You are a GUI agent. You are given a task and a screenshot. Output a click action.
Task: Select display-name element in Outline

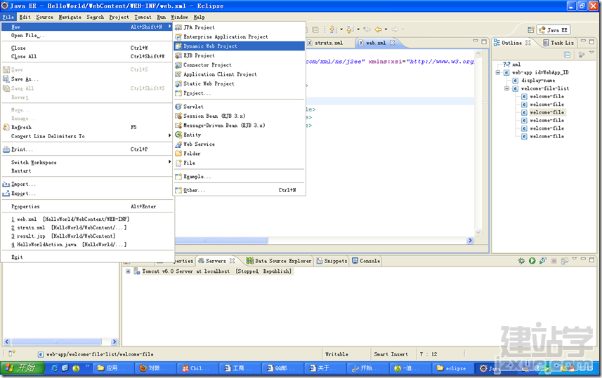pos(537,81)
